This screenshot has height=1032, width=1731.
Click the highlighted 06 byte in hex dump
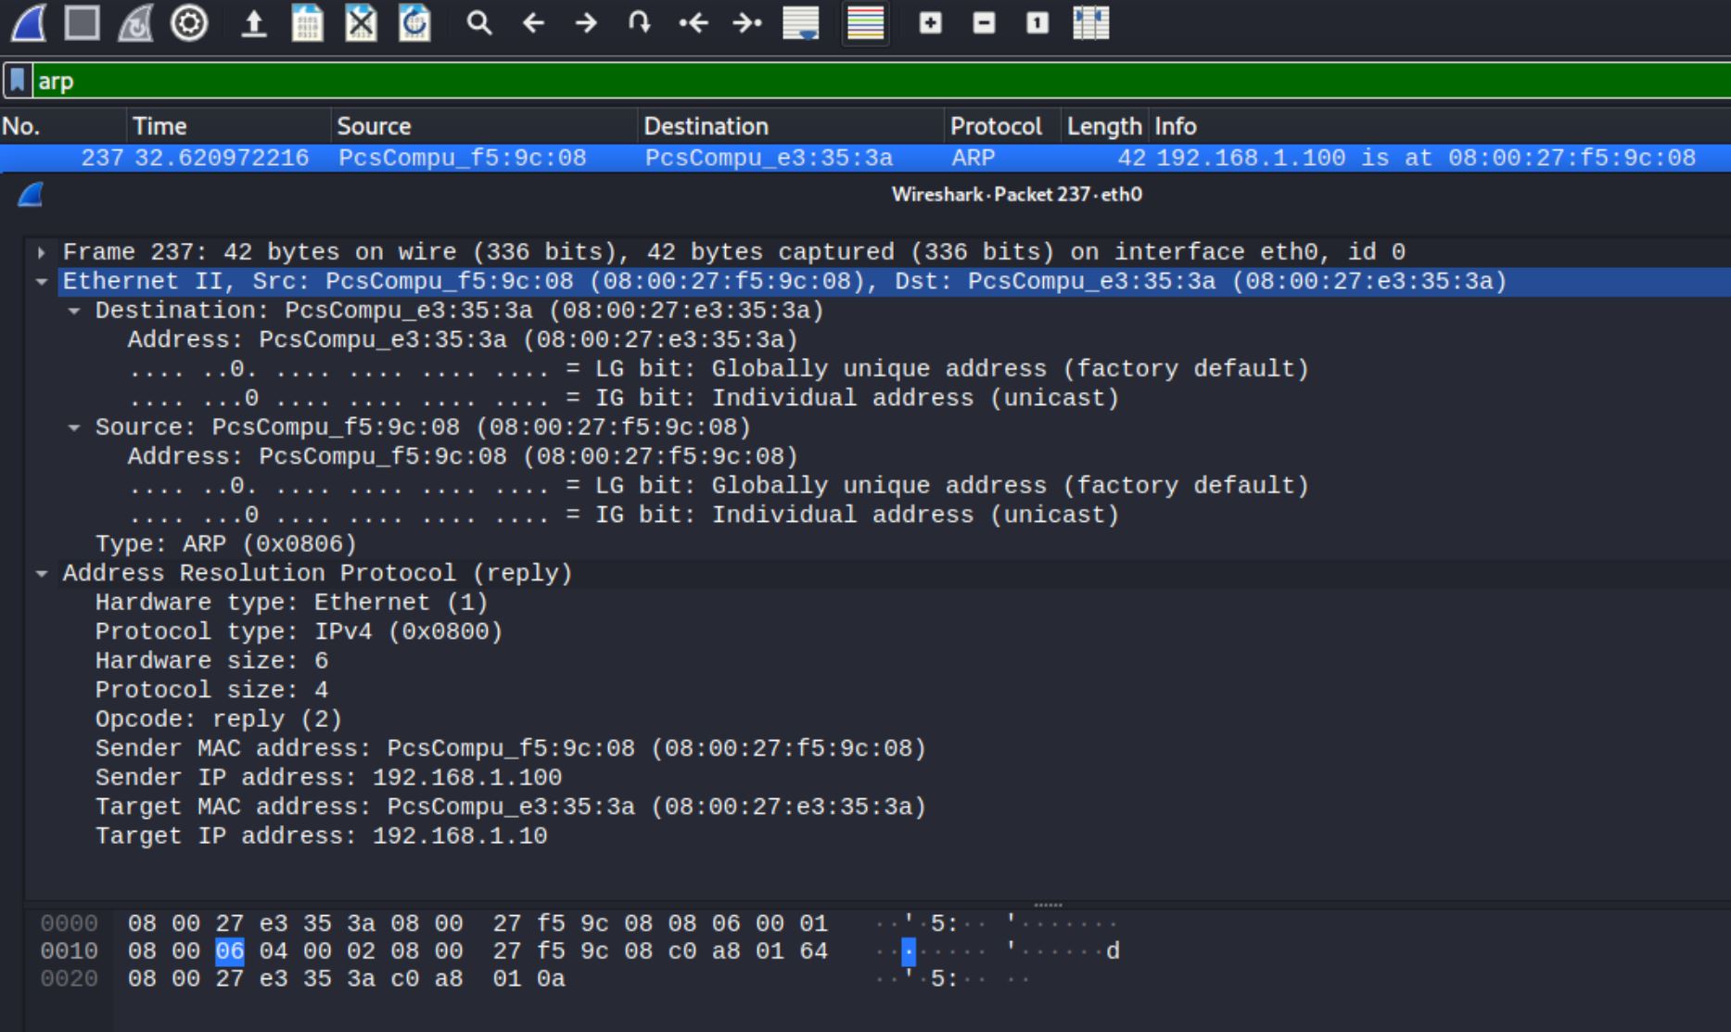pyautogui.click(x=229, y=951)
